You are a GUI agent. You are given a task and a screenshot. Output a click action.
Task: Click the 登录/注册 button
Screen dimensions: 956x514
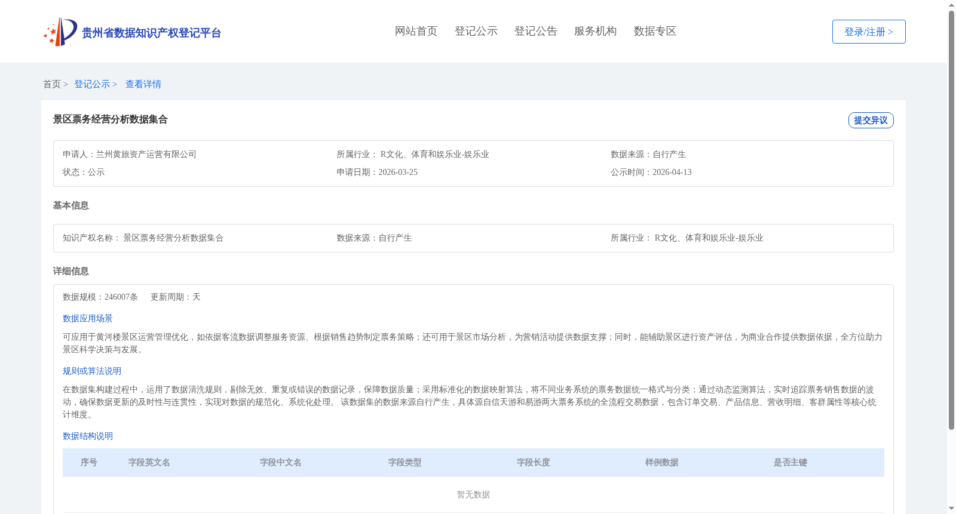pos(869,32)
